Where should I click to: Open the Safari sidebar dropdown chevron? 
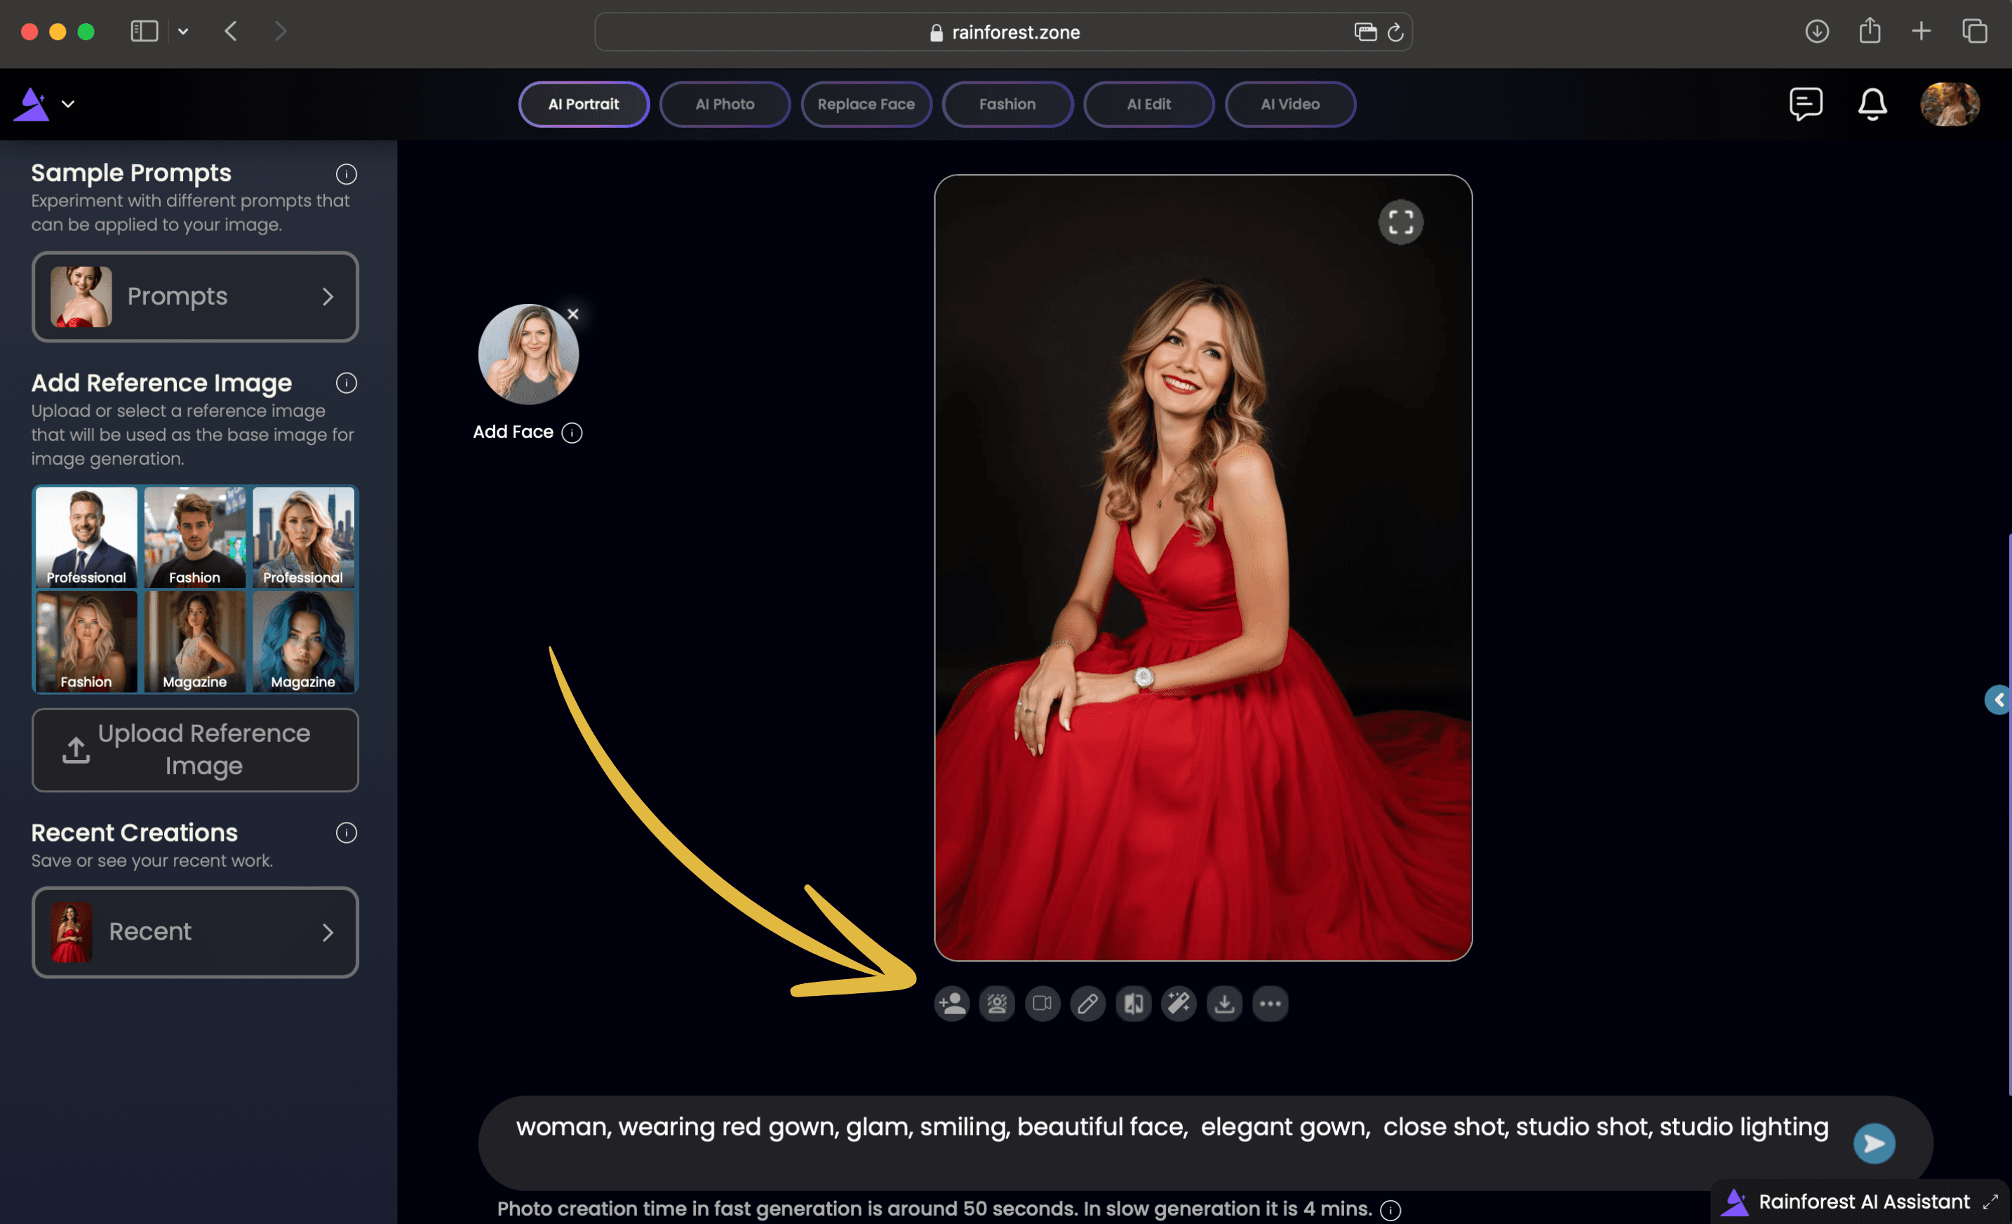tap(183, 31)
